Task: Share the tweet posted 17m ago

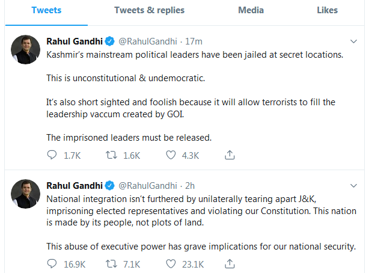Action: pyautogui.click(x=229, y=155)
